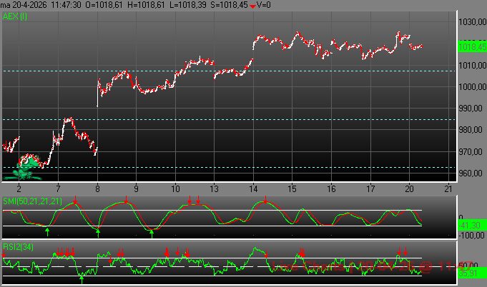Click the 960,00 price axis label
The image size is (487, 287).
tap(471, 174)
